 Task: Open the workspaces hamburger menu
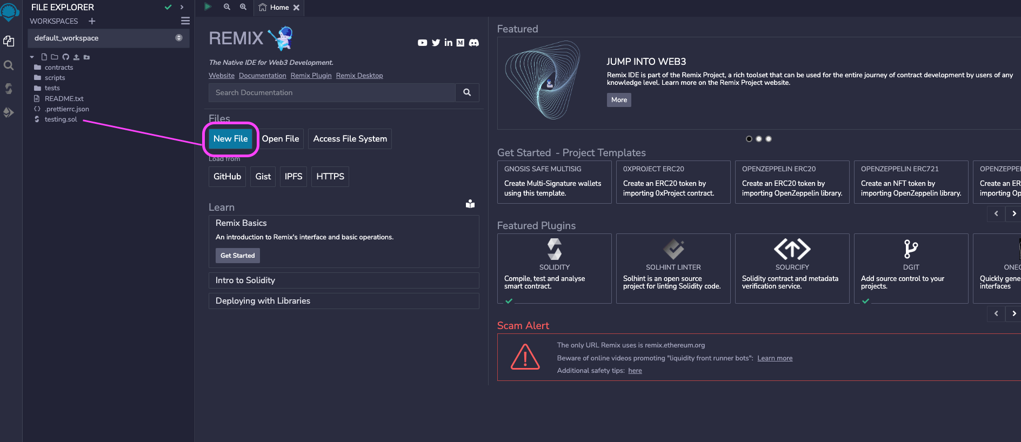[x=185, y=20]
